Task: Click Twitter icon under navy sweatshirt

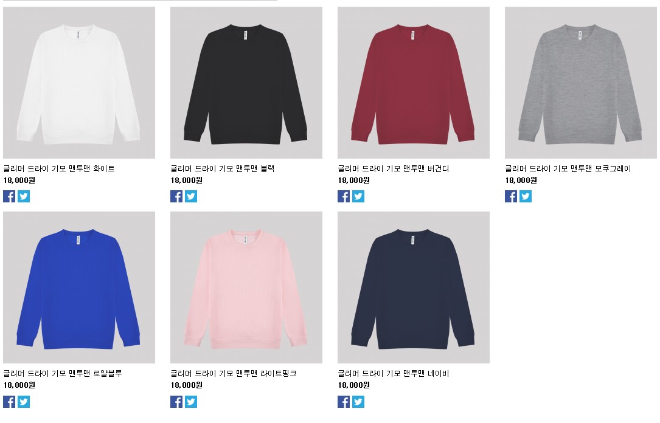Action: coord(358,402)
